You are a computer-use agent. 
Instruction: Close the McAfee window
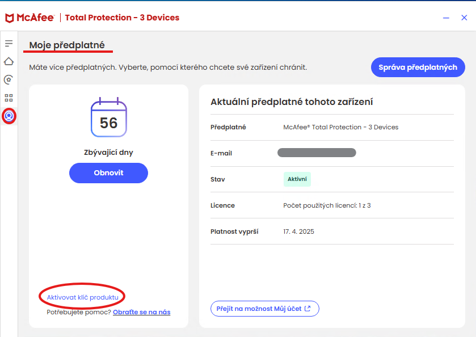click(464, 18)
